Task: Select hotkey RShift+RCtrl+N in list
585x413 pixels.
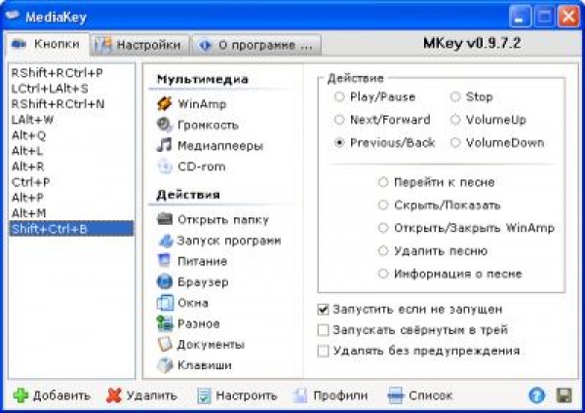Action: point(71,104)
